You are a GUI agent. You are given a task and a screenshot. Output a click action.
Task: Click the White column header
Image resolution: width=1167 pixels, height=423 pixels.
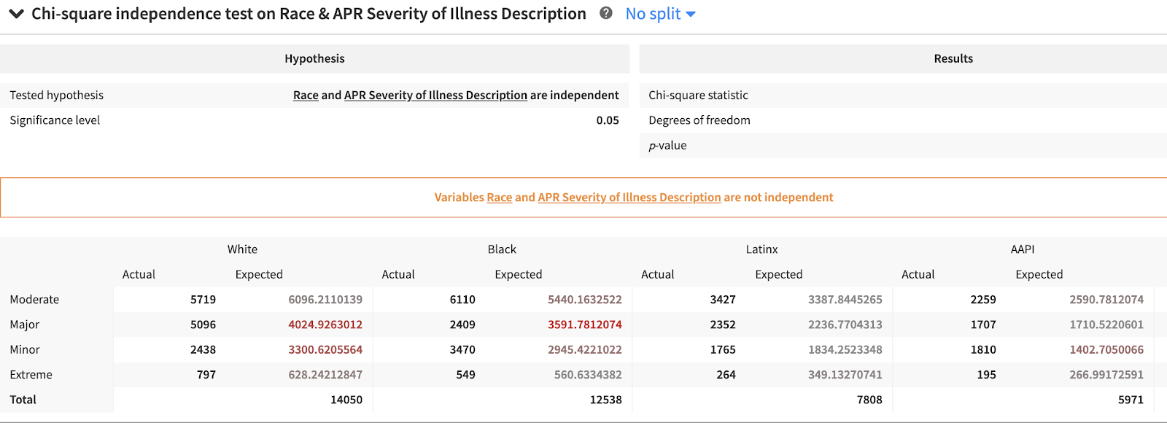pos(242,249)
